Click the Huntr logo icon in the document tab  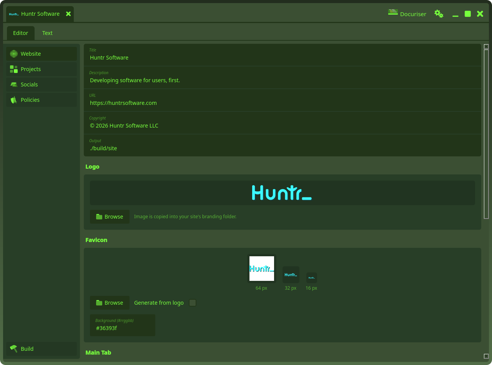tap(14, 14)
